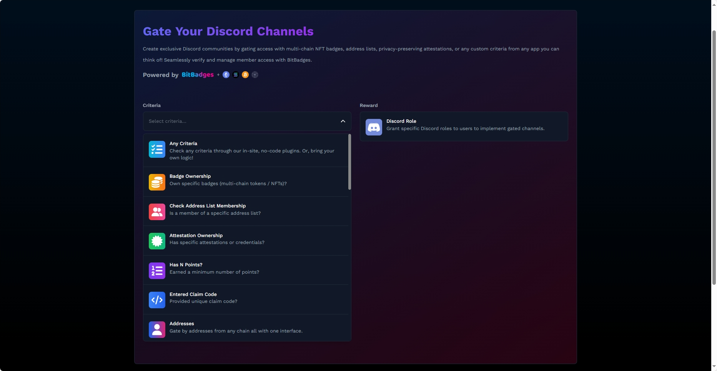The width and height of the screenshot is (717, 371).
Task: Click the Powered by text
Action: click(x=161, y=75)
